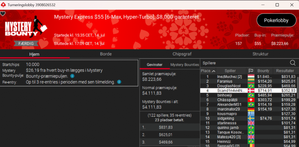The height and width of the screenshot is (147, 299).
Task: Select player Chässpätzli
Action: click(248, 100)
